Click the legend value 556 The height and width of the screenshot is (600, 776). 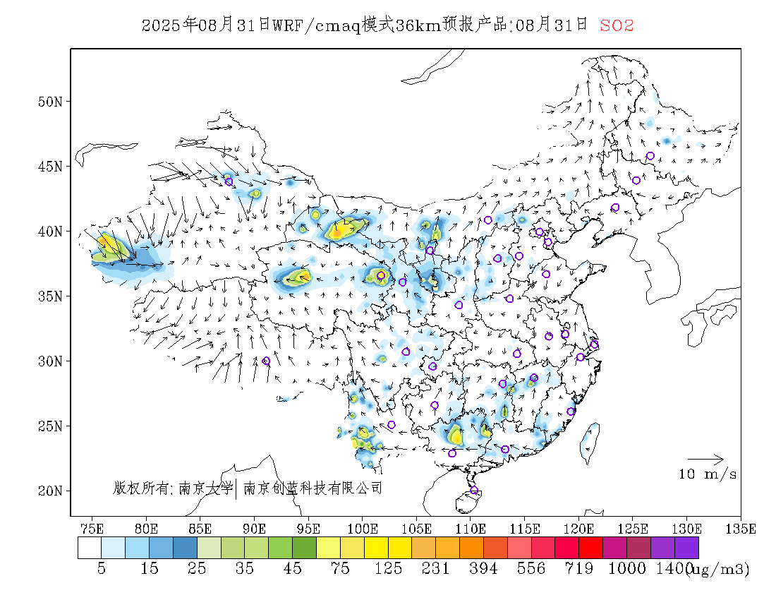(531, 569)
